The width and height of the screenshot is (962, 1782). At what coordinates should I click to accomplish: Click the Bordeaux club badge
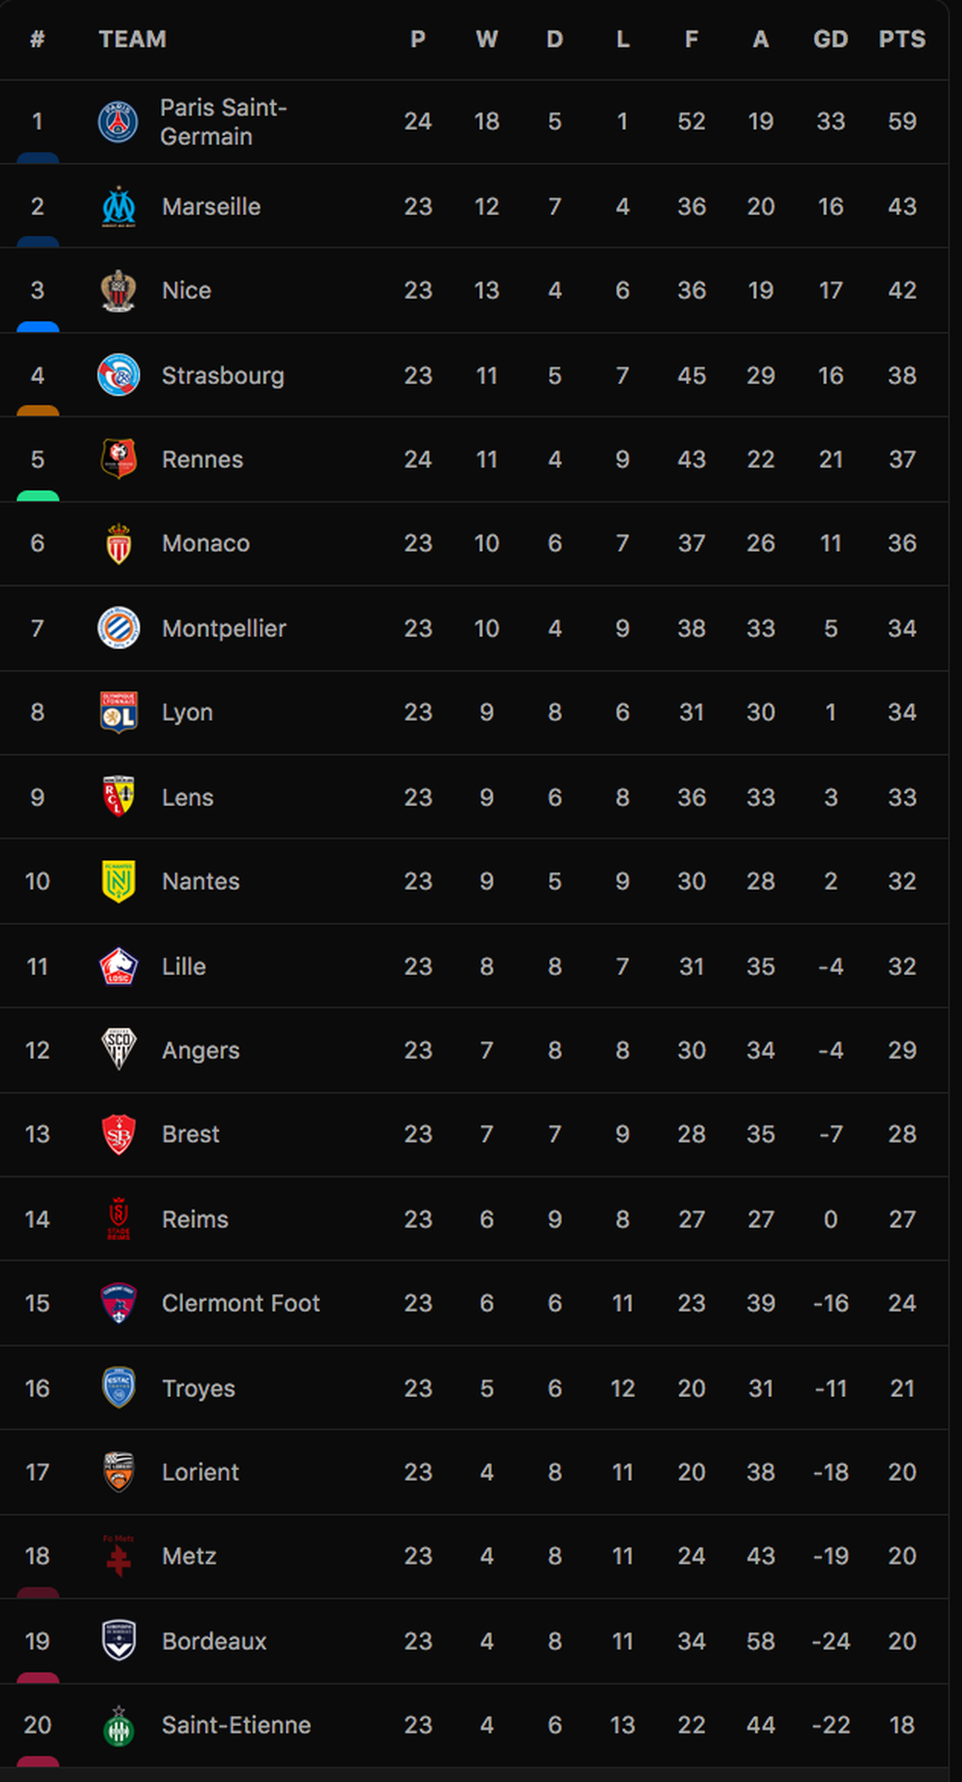[118, 1640]
